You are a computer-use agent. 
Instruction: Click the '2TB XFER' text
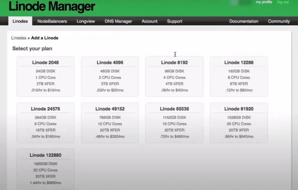coord(45,84)
